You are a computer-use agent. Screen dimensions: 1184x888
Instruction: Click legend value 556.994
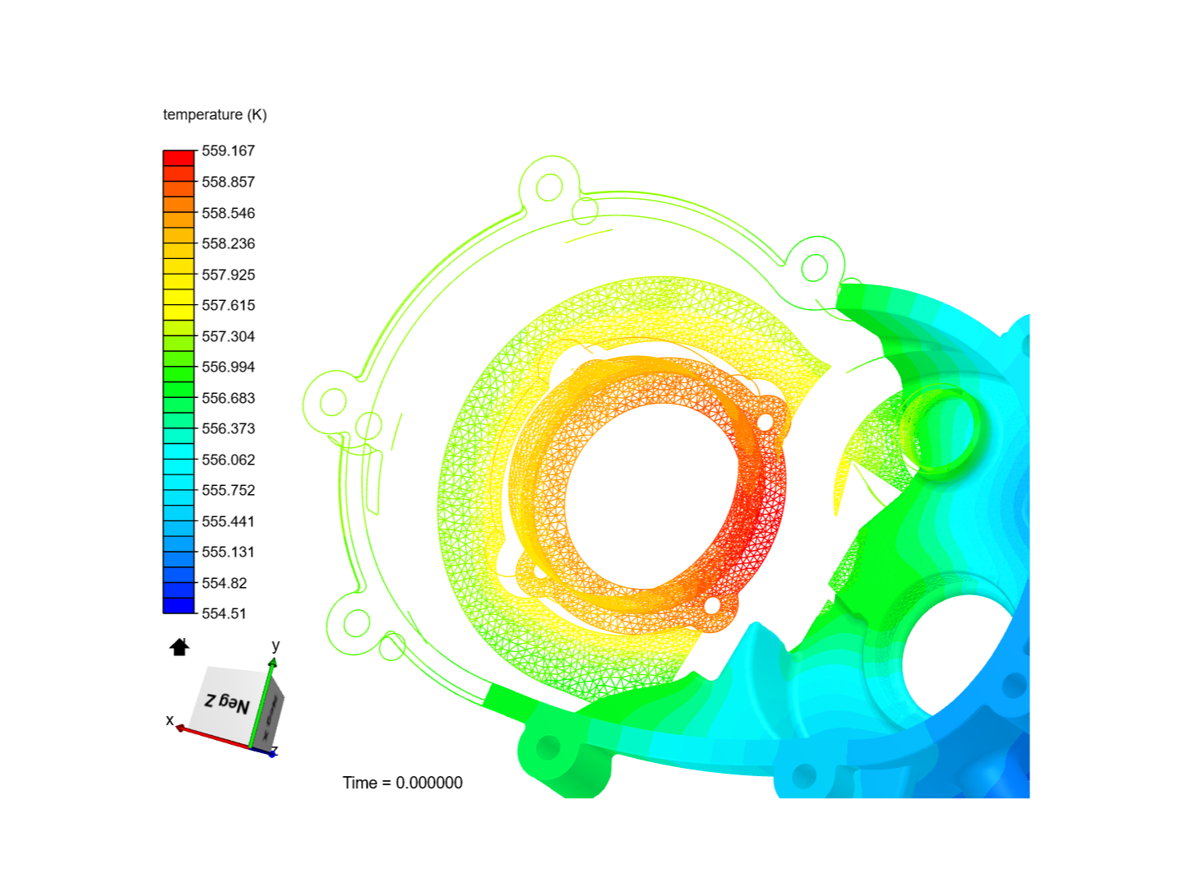pos(229,367)
